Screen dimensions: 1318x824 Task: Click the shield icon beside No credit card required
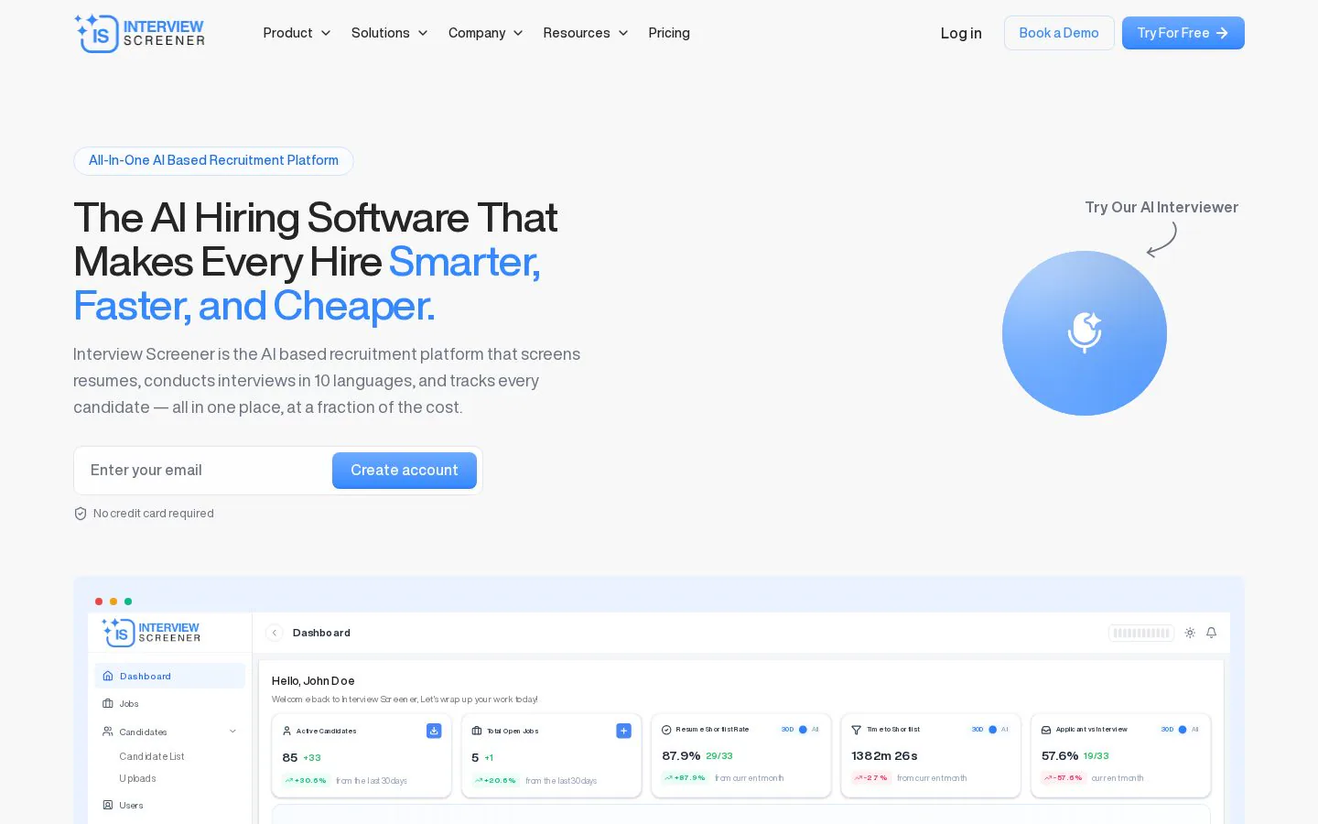click(x=81, y=514)
